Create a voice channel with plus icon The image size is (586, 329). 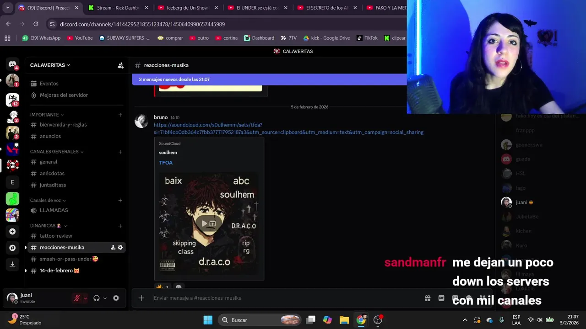pyautogui.click(x=120, y=201)
